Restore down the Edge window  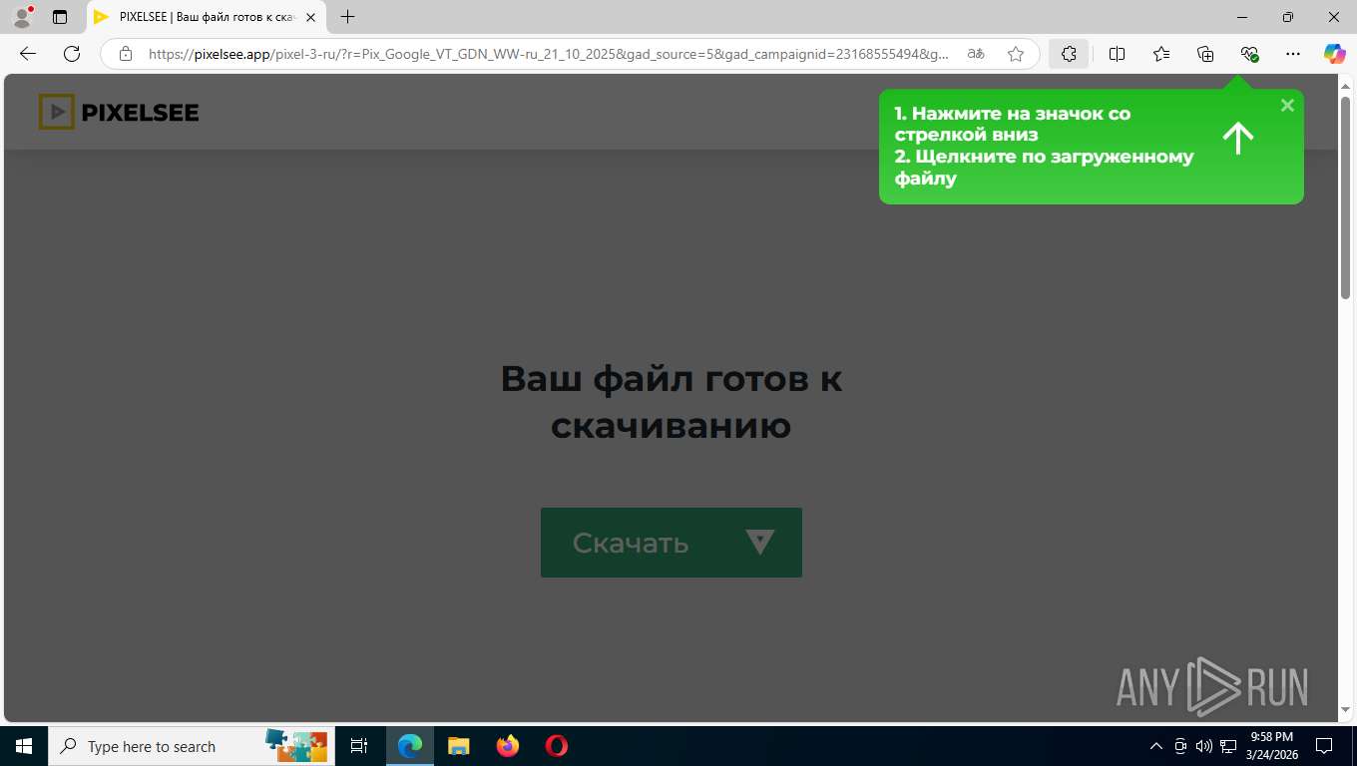1288,17
